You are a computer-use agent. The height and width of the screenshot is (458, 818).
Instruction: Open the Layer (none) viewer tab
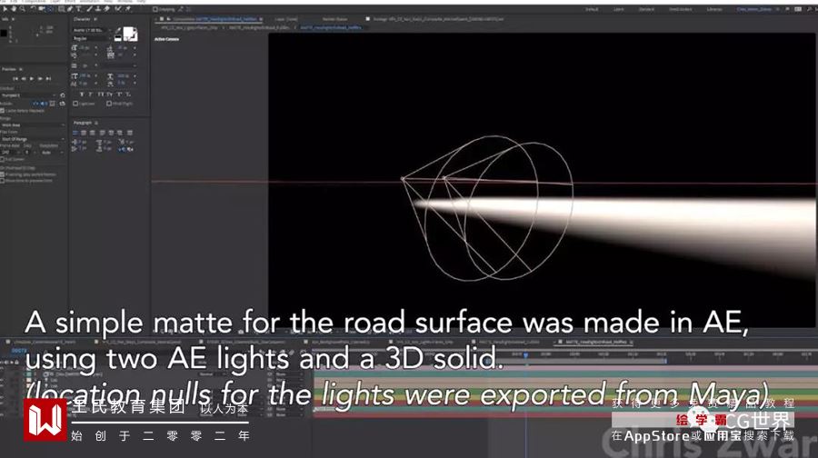coord(286,19)
